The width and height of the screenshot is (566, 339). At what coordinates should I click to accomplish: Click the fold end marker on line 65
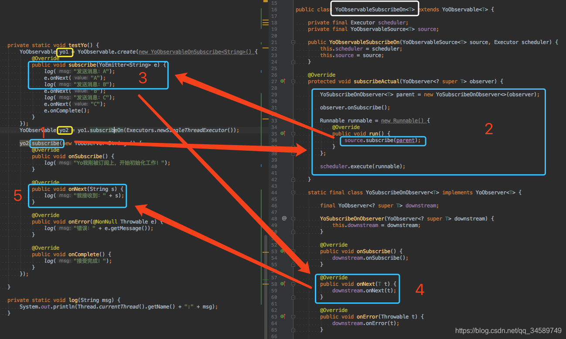pyautogui.click(x=293, y=330)
